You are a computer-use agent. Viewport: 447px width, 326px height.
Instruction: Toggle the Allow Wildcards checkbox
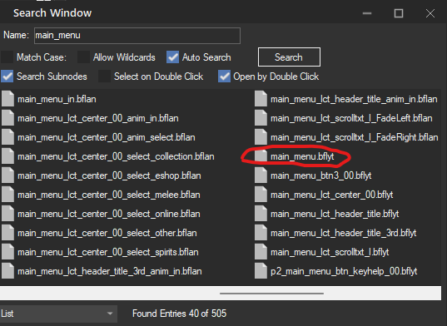83,57
